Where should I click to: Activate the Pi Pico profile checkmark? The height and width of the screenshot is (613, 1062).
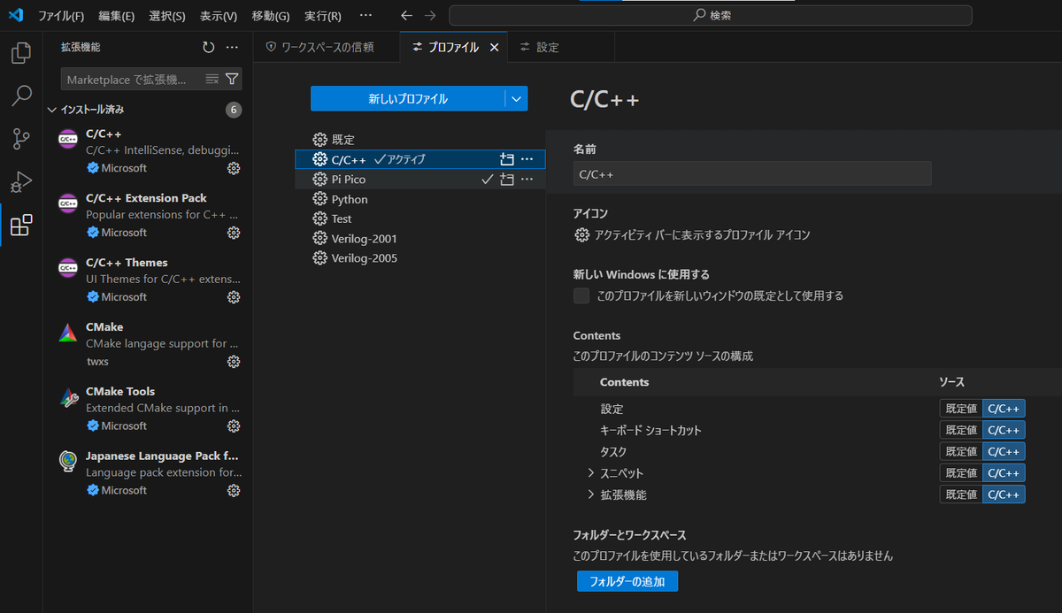[487, 180]
